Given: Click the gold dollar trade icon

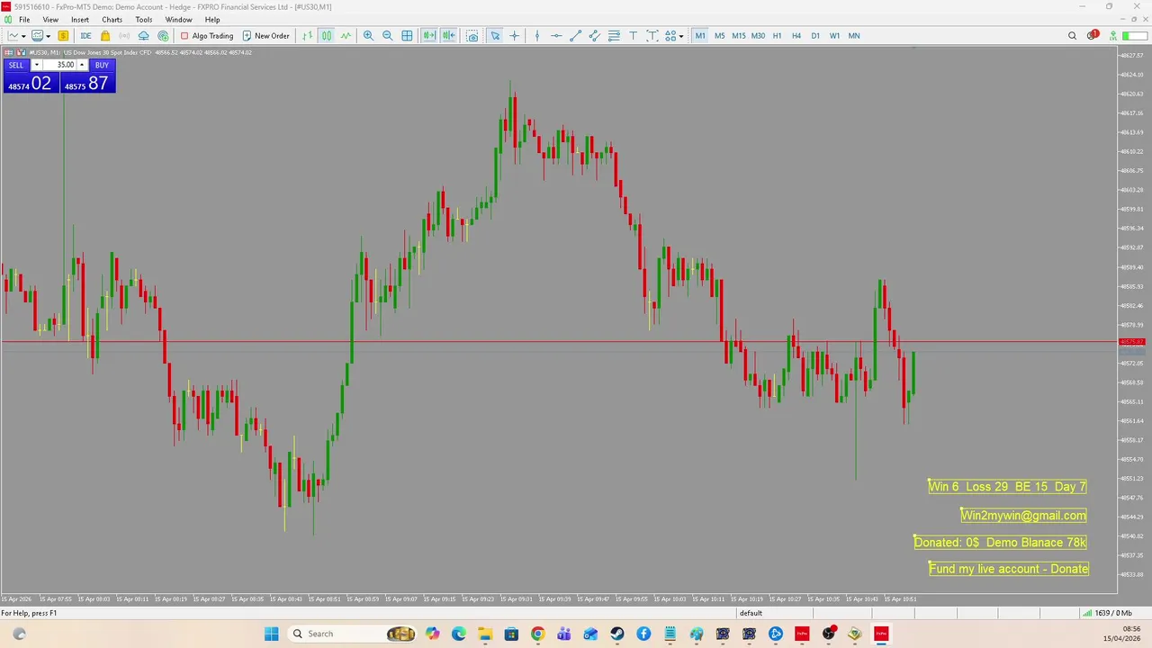Looking at the screenshot, I should tap(63, 36).
